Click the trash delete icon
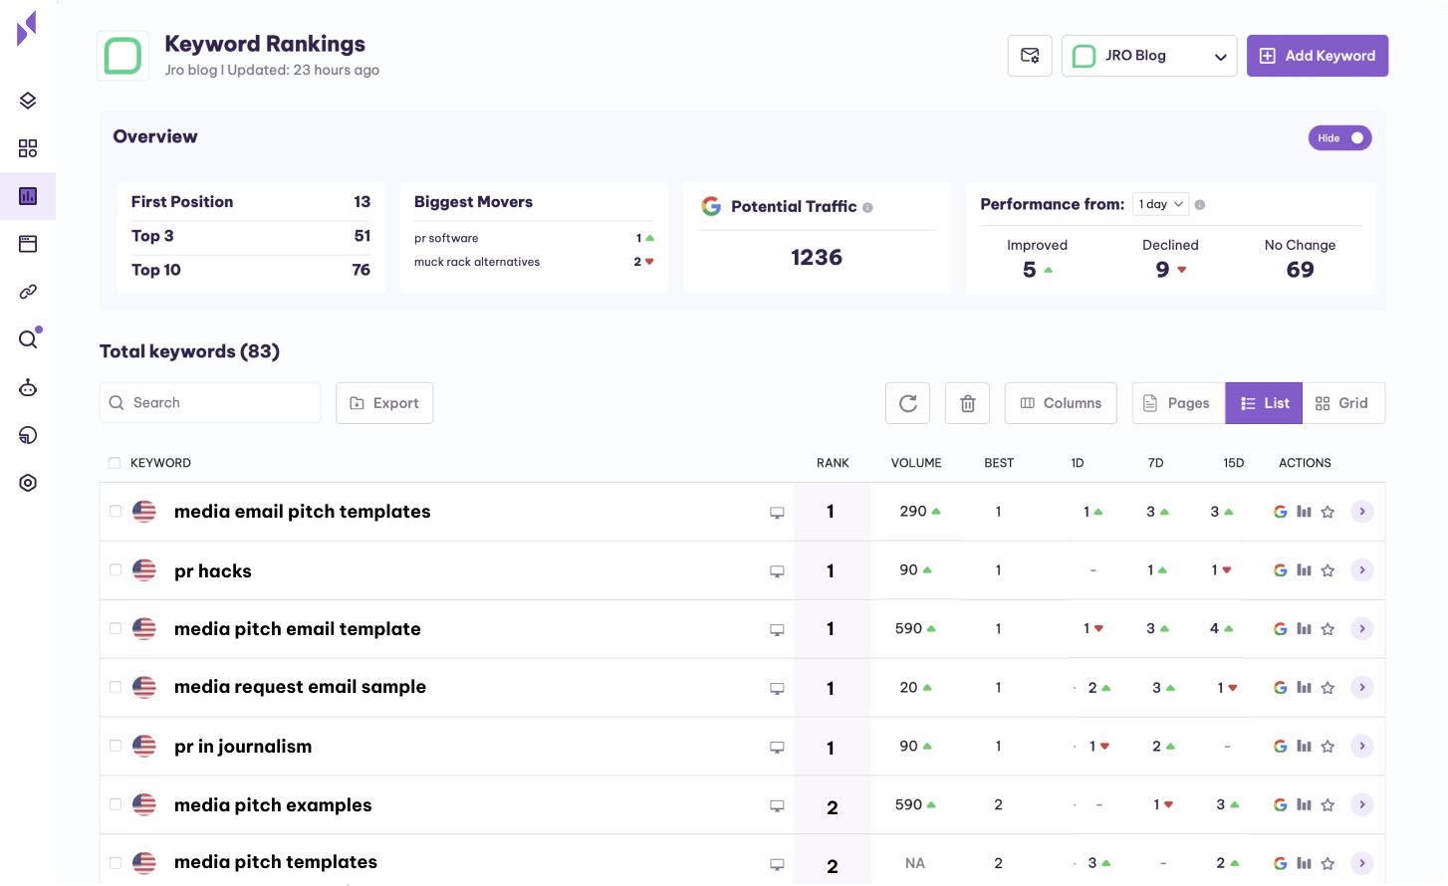Screen dimensions: 1448x886 tap(967, 403)
